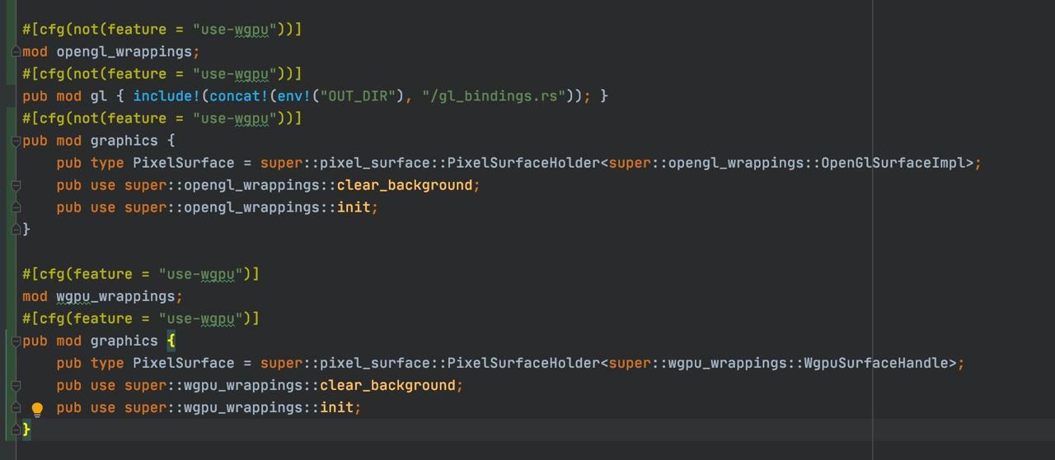This screenshot has height=460, width=1055.
Task: Click the highlighted closing brace on the last line
Action: pyautogui.click(x=26, y=430)
